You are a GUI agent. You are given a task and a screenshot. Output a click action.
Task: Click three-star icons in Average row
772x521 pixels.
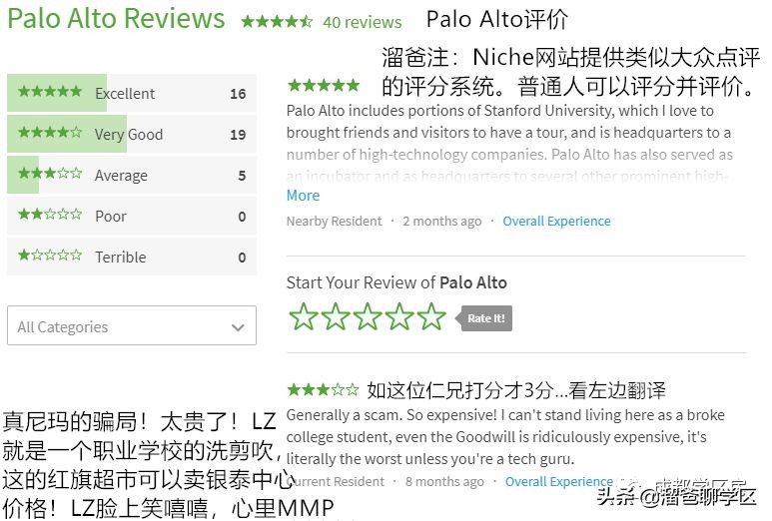click(x=50, y=174)
